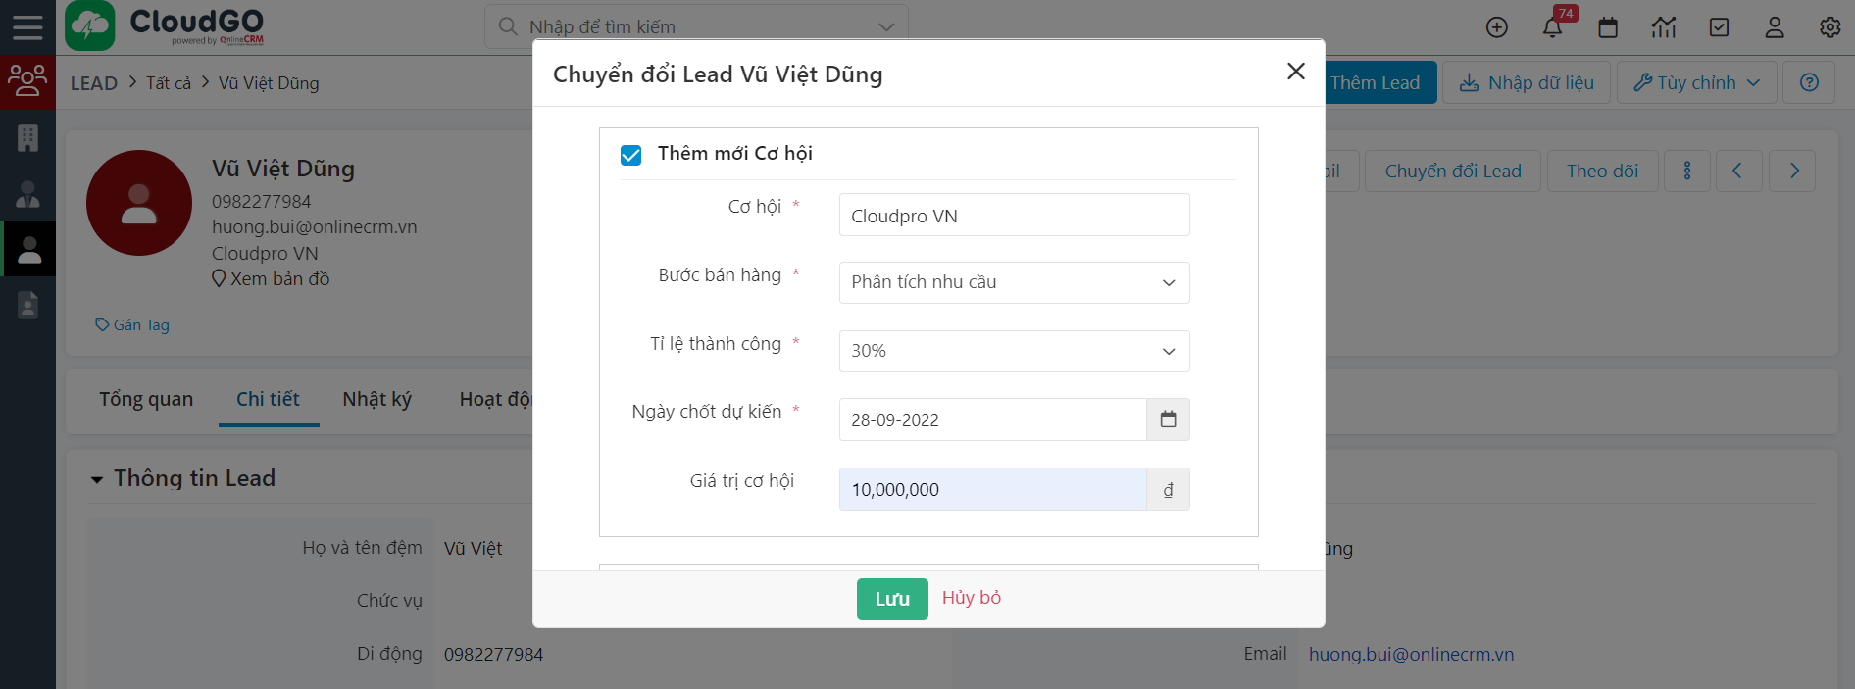This screenshot has width=1855, height=689.
Task: Switch to the Tổng quan tab
Action: [146, 399]
